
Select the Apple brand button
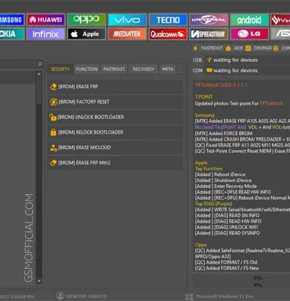pos(86,34)
